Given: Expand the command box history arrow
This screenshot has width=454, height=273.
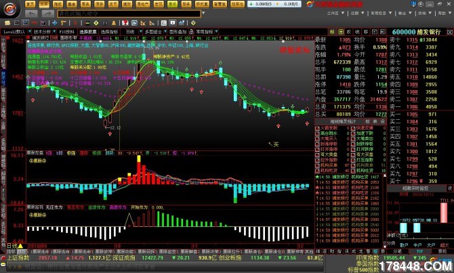Looking at the screenshot, I should tap(203, 13).
